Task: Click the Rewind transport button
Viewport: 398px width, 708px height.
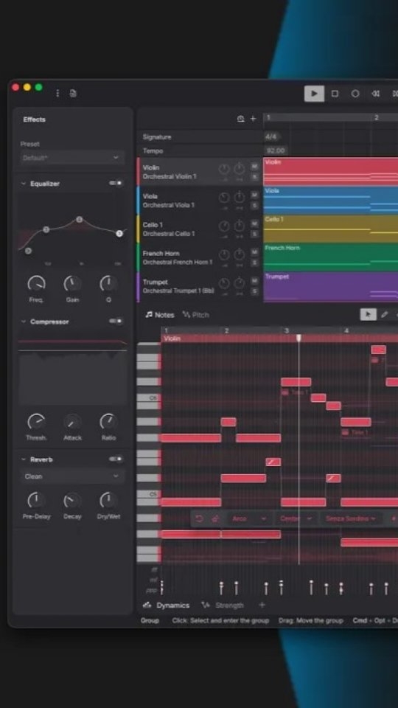Action: point(375,94)
